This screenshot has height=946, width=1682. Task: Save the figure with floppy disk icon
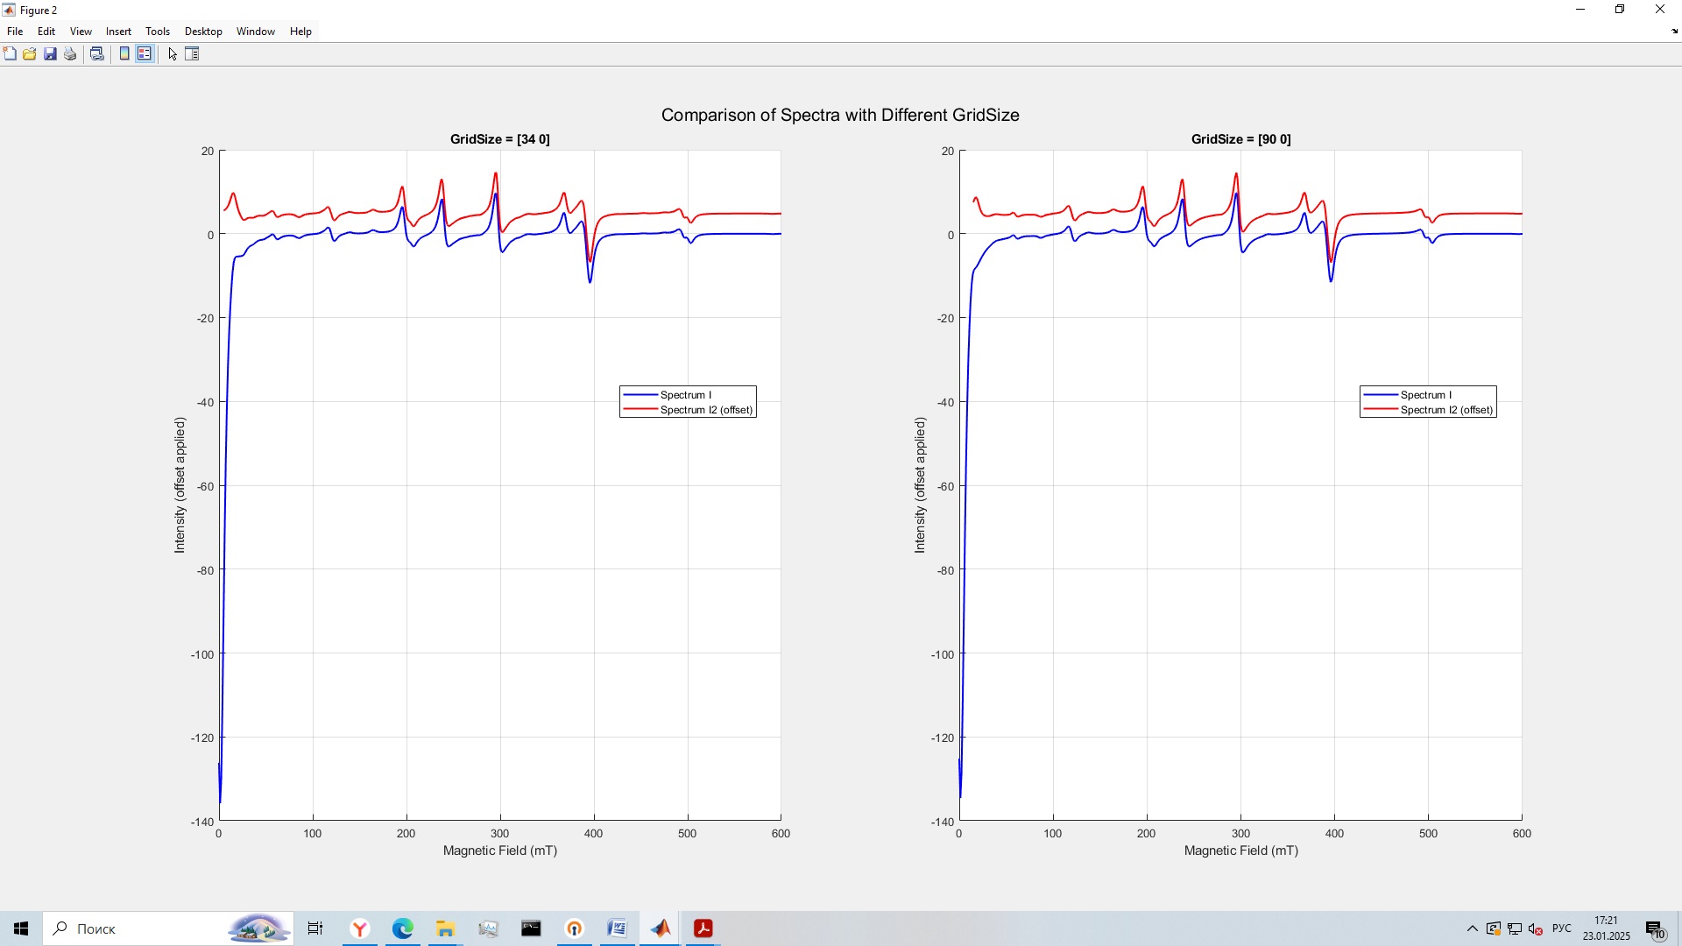coord(50,54)
